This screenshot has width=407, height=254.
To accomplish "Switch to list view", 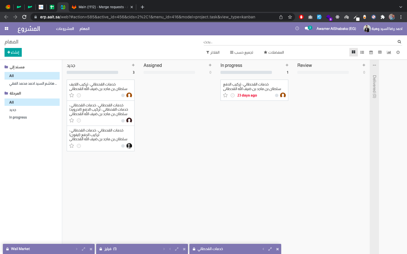I will [x=362, y=52].
